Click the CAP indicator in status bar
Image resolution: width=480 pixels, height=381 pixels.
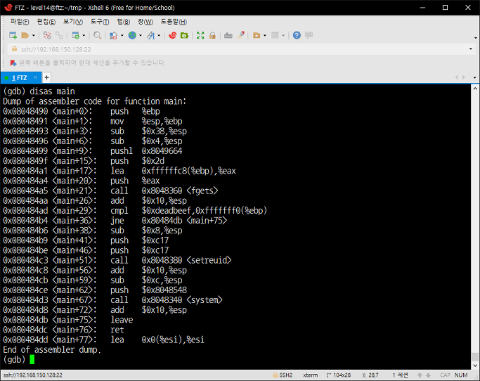click(445, 375)
